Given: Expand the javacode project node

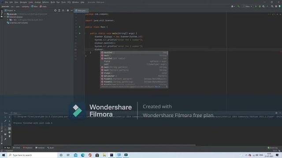Looking at the screenshot, I should pyautogui.click(x=5, y=14).
